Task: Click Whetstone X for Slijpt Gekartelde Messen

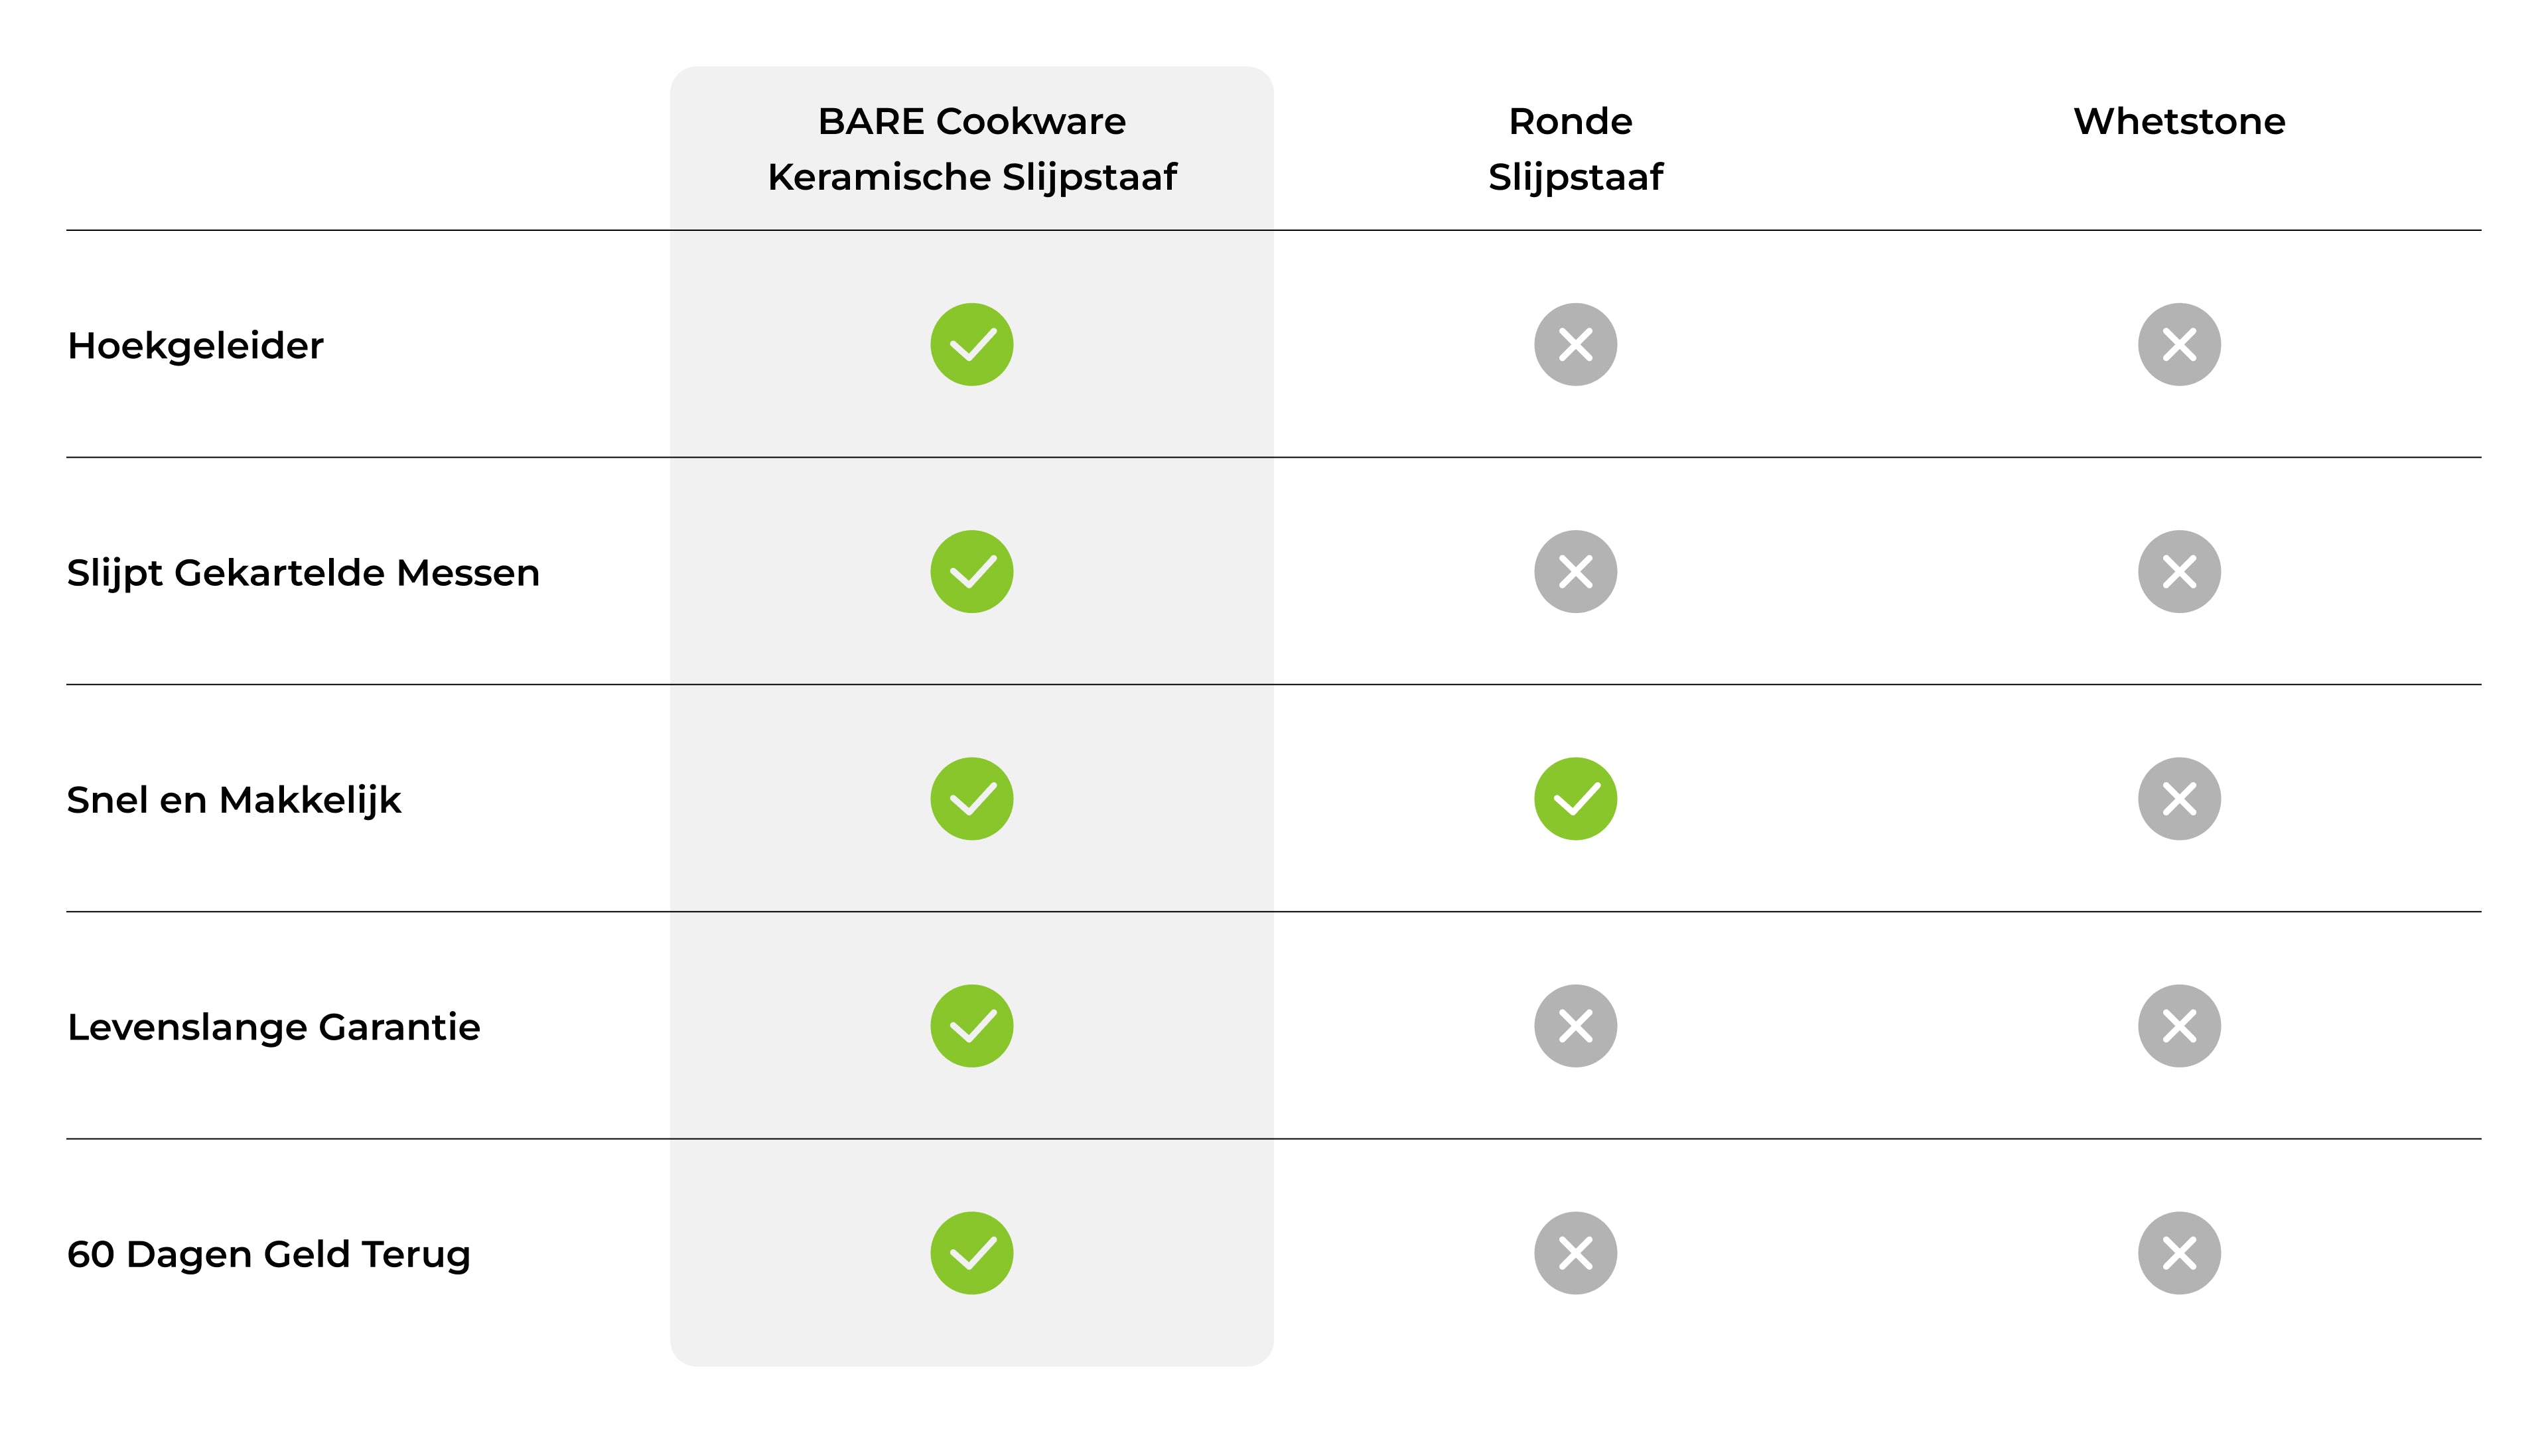Action: pyautogui.click(x=2179, y=572)
